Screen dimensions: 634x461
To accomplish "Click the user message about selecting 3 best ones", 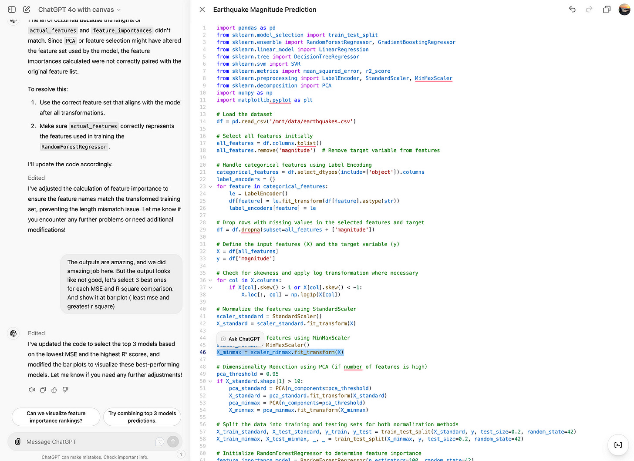I will click(x=121, y=284).
